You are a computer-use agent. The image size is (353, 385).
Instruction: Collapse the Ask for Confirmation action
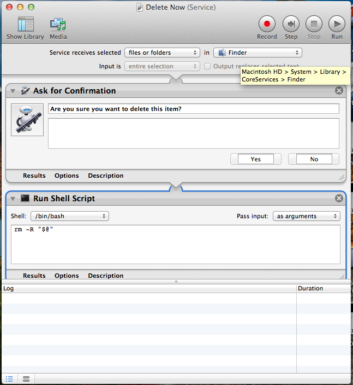tap(13, 91)
